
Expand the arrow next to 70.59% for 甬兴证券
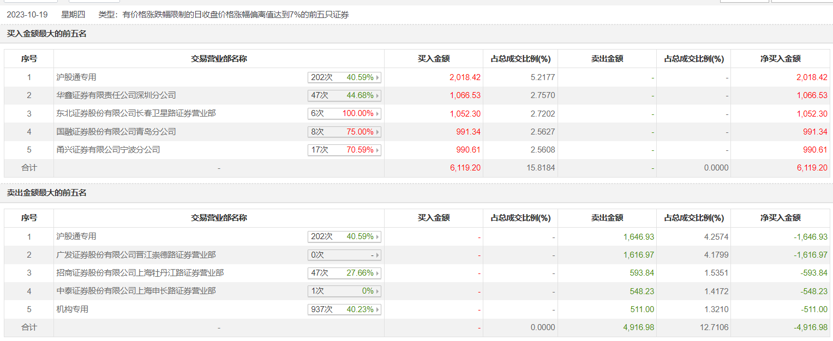pos(377,150)
